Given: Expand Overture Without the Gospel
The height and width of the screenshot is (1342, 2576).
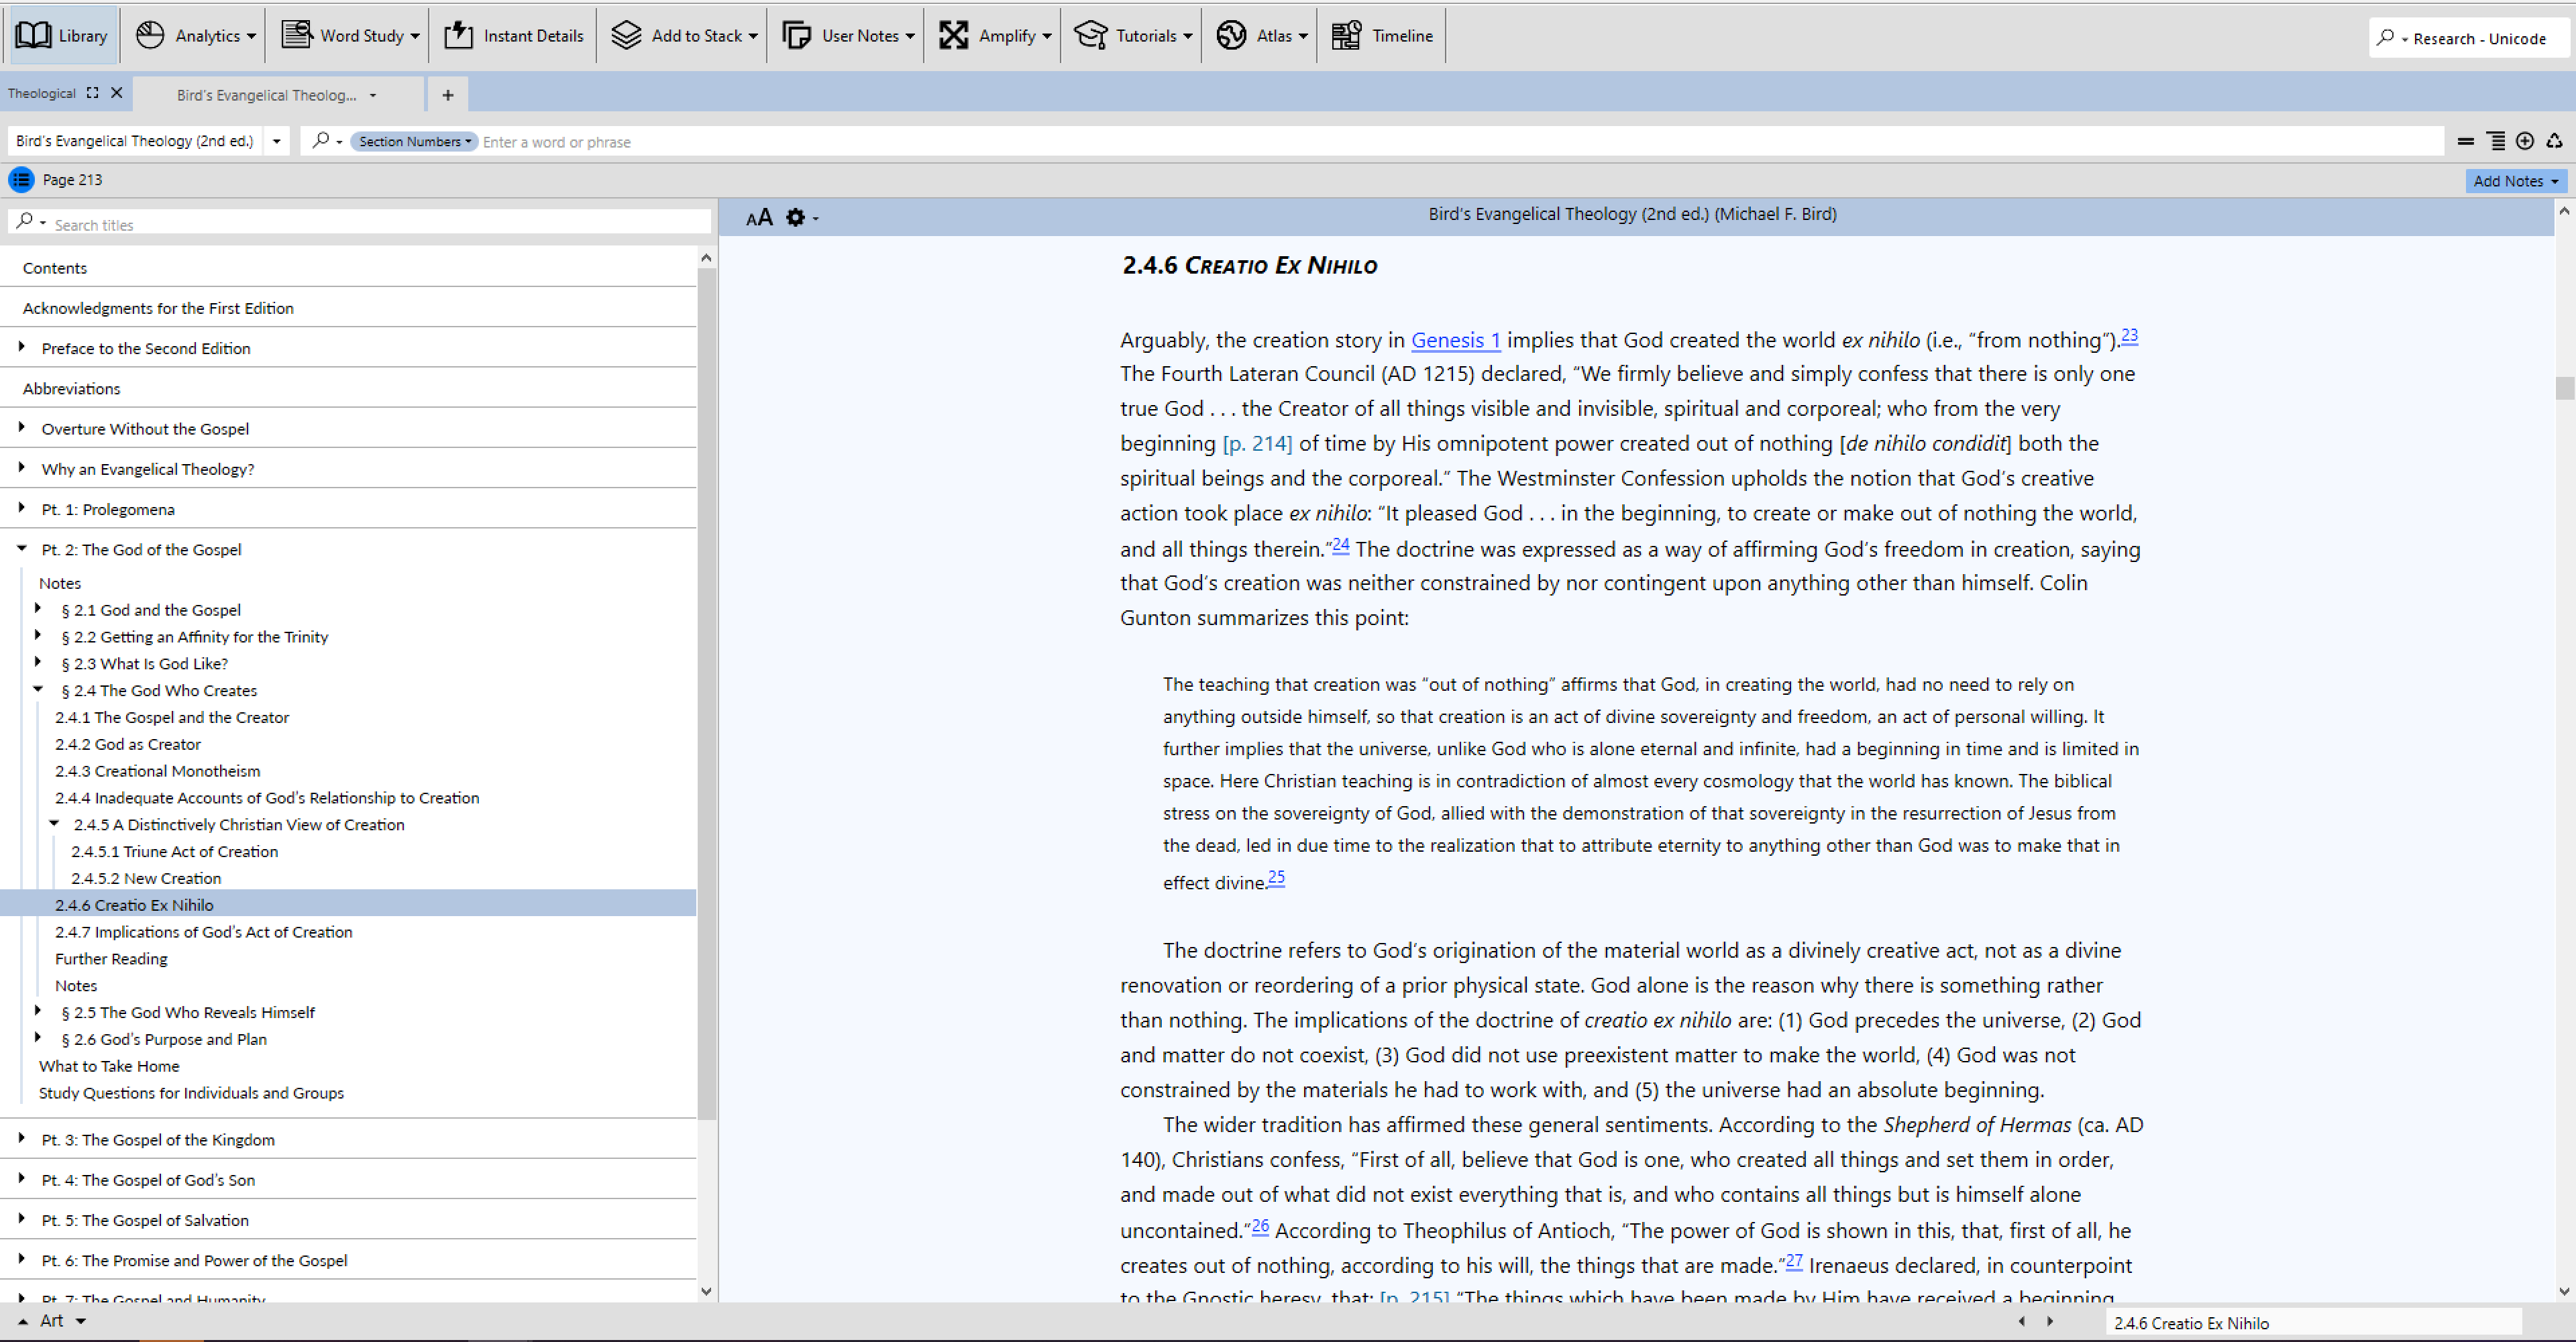Looking at the screenshot, I should pyautogui.click(x=22, y=427).
